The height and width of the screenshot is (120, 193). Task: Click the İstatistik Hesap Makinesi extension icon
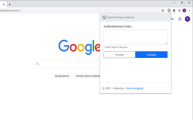click(x=169, y=10)
